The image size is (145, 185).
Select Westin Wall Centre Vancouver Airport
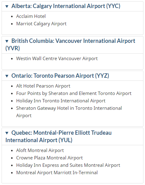coord(57,59)
